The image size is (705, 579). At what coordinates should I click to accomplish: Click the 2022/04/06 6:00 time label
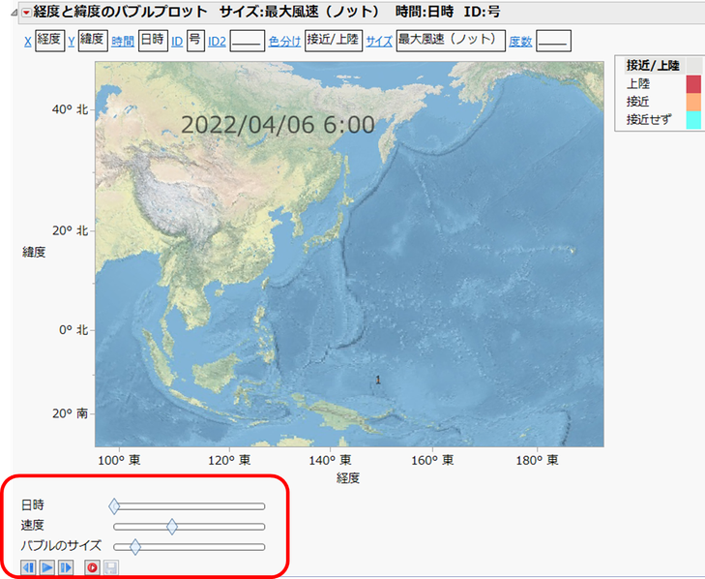tap(278, 125)
